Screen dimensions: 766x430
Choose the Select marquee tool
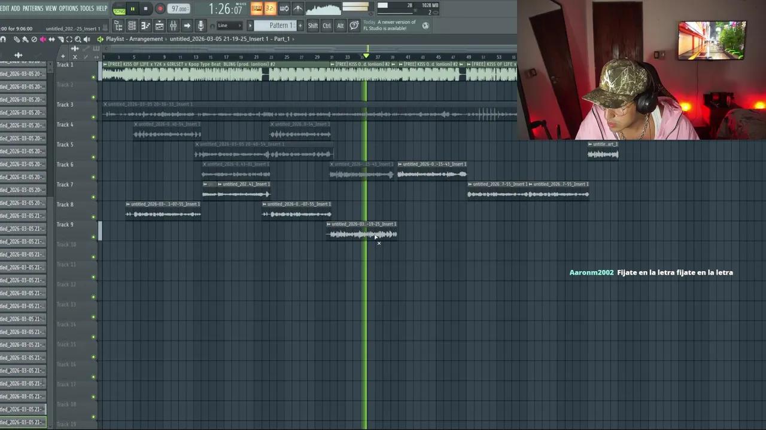click(x=69, y=39)
